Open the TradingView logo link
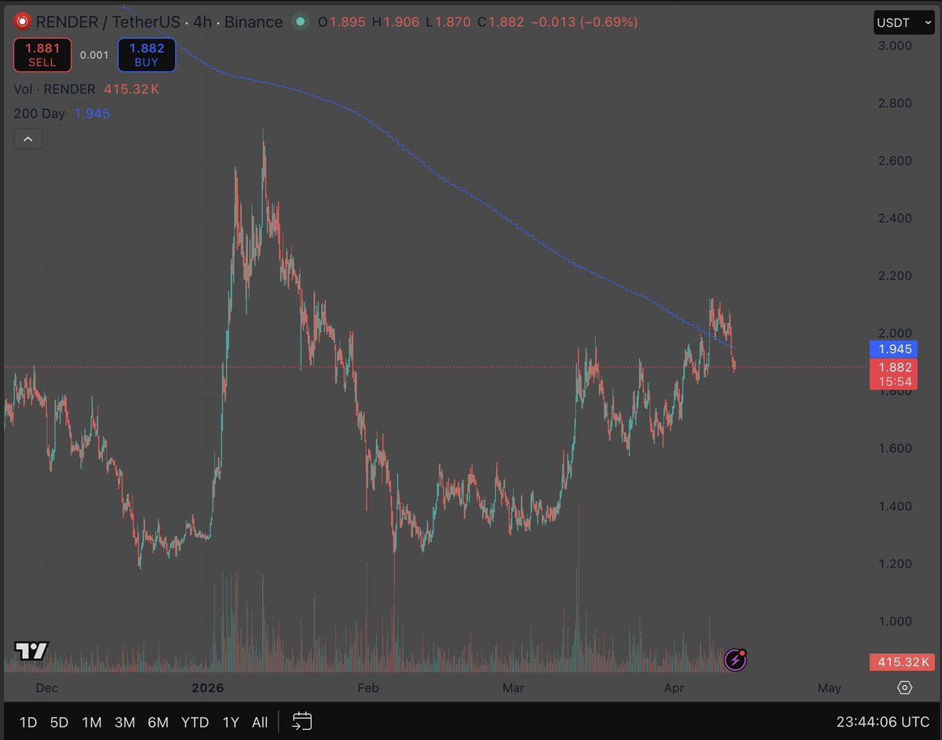The image size is (942, 740). (x=31, y=651)
